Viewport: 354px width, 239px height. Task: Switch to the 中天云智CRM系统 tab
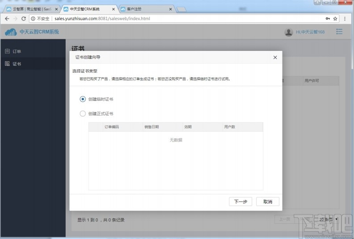coord(89,9)
